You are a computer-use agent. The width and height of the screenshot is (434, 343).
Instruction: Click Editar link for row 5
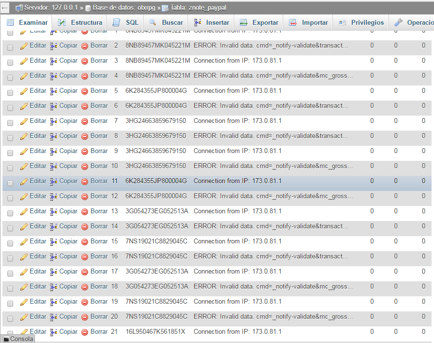[38, 91]
